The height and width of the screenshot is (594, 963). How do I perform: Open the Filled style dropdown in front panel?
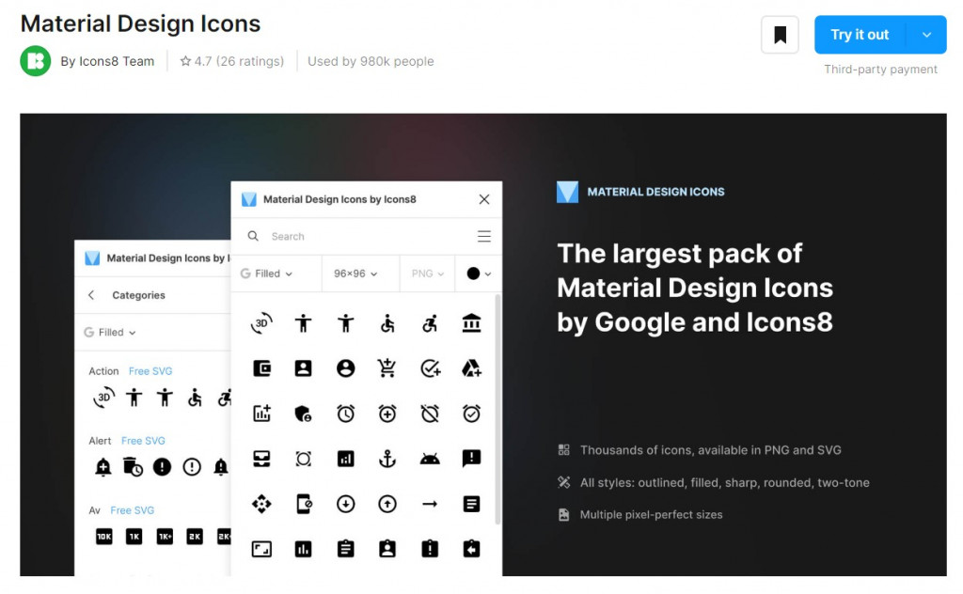267,274
